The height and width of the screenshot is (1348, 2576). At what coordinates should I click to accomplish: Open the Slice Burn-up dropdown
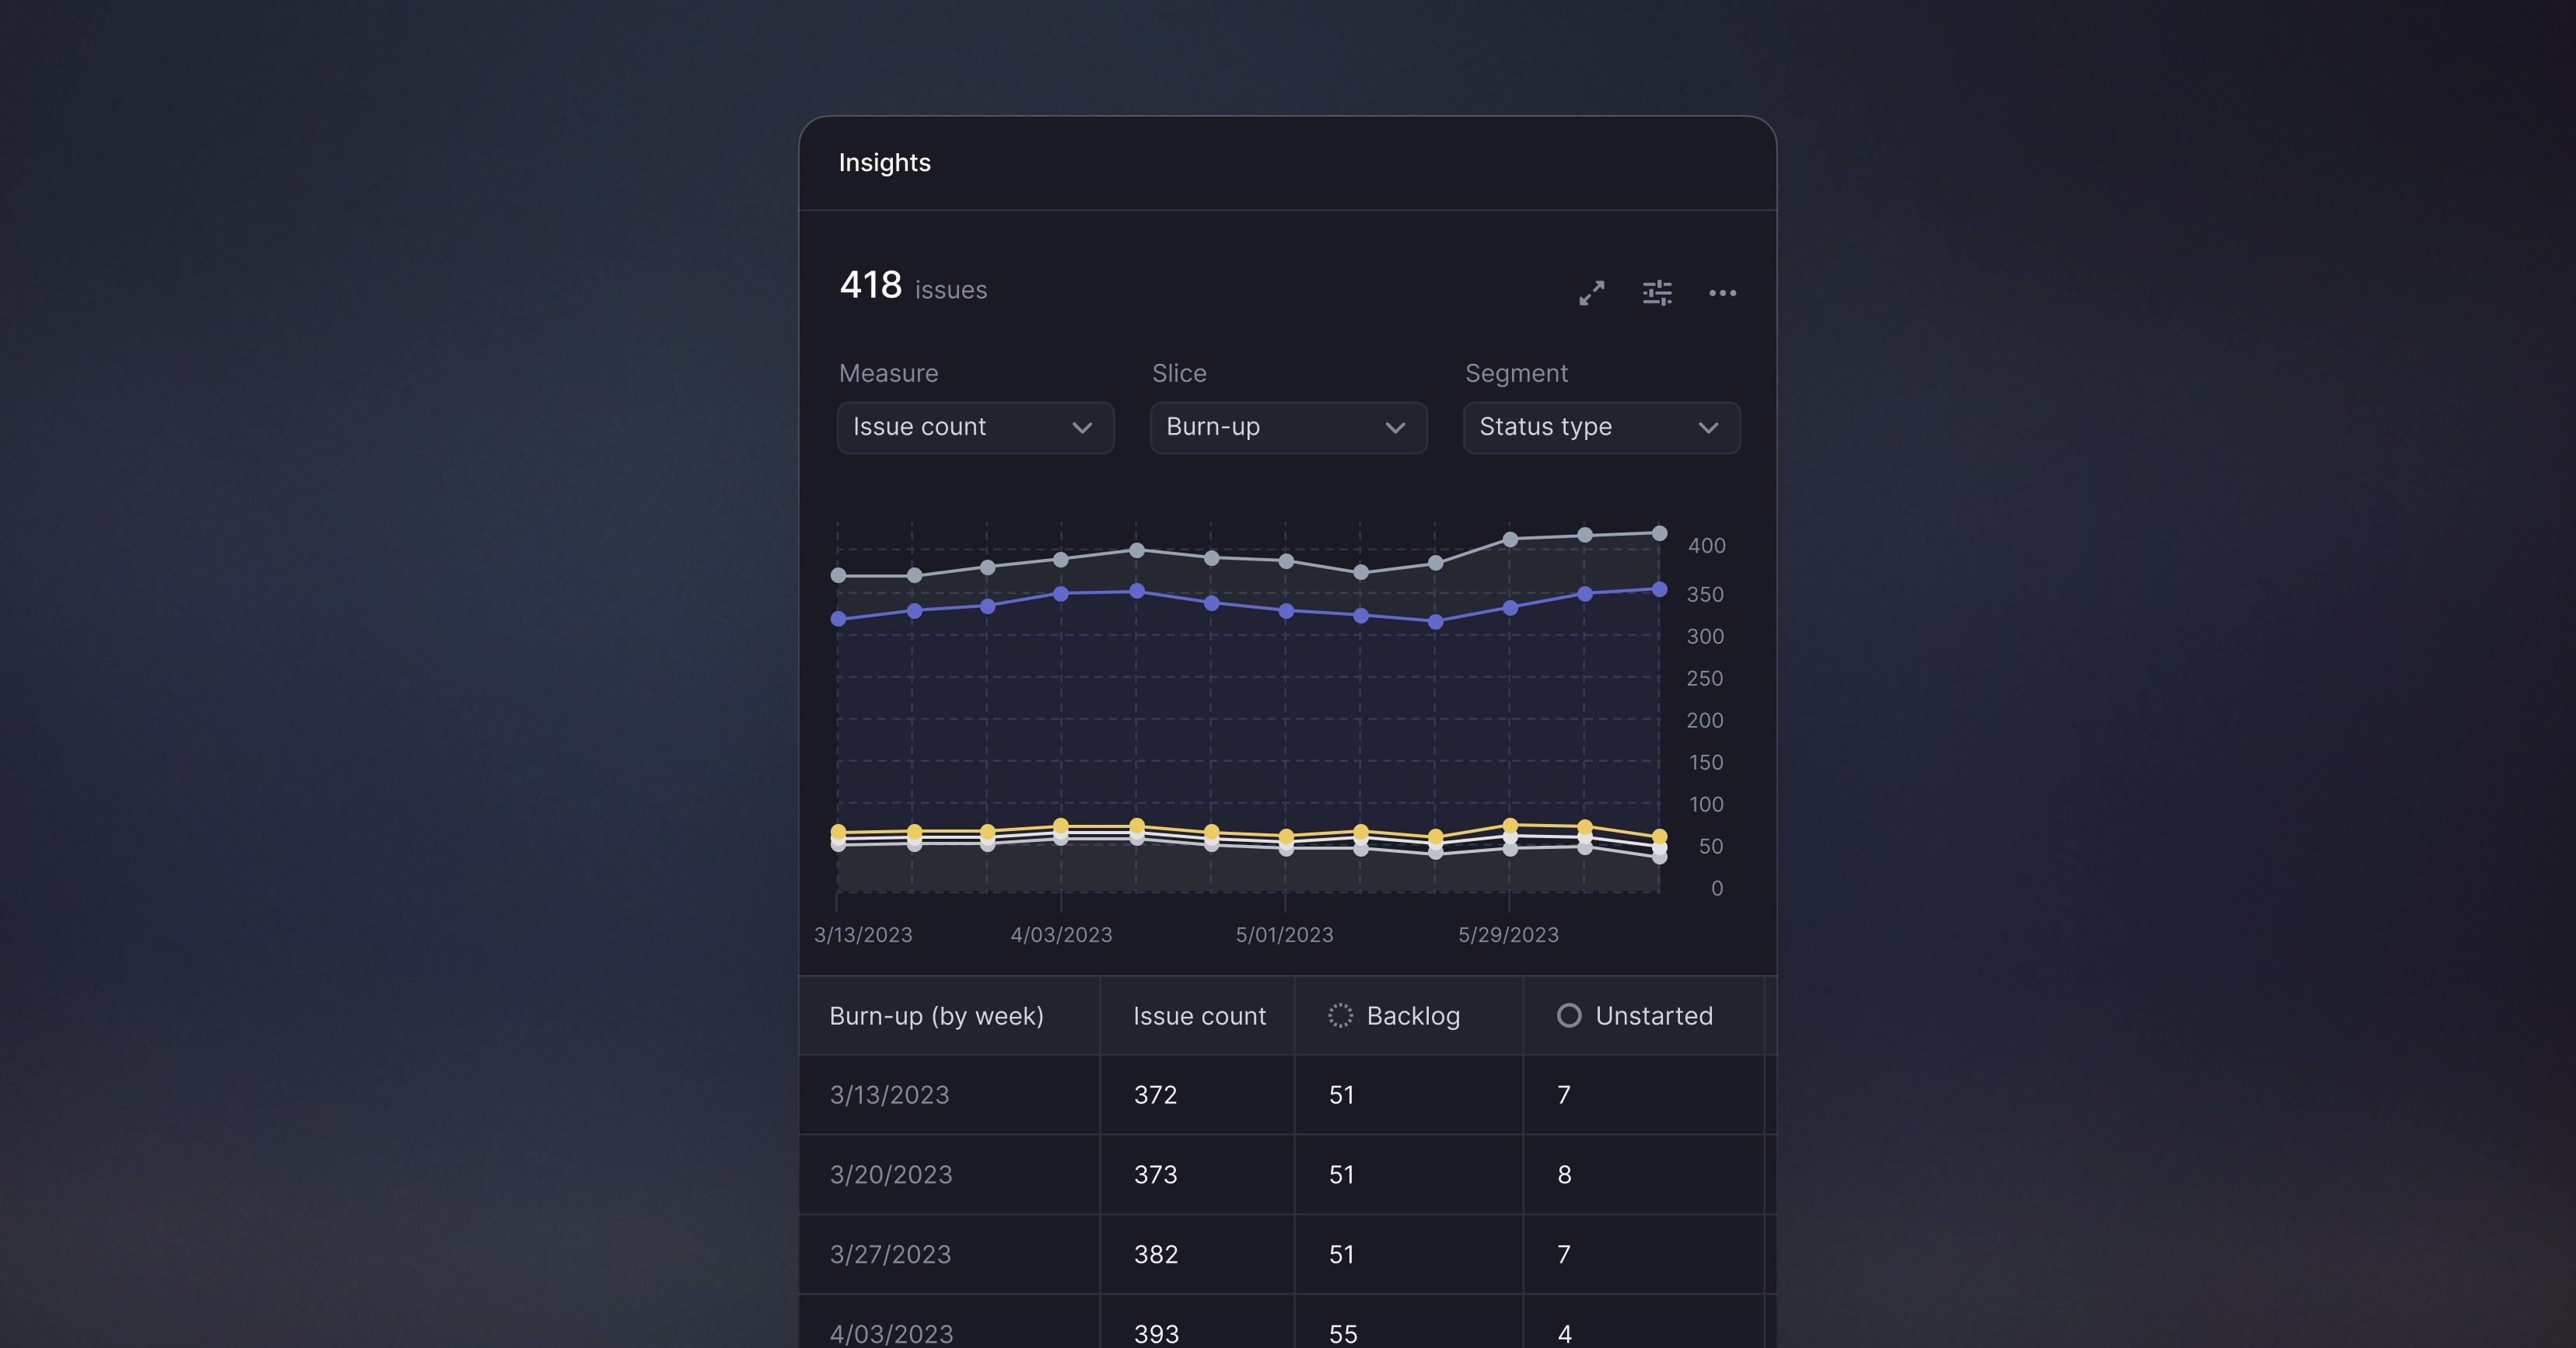coord(1288,428)
